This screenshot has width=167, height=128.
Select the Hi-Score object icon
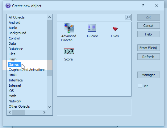[92, 28]
